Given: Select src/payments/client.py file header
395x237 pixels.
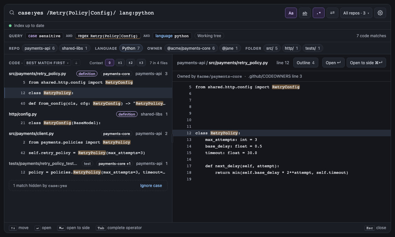Looking at the screenshot, I should point(88,134).
